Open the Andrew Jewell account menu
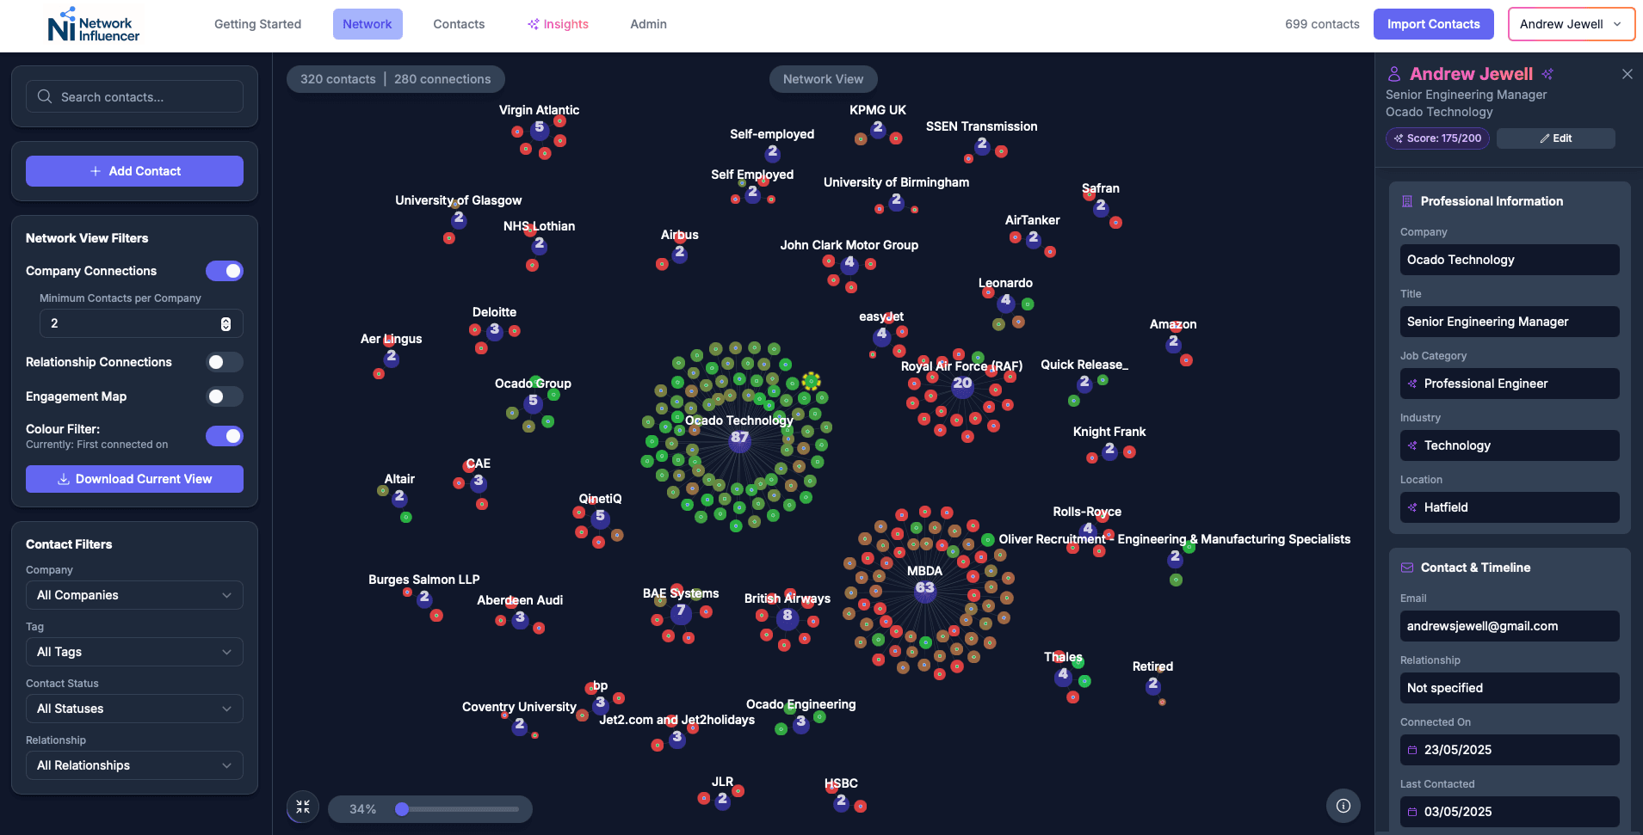Screen dimensions: 1643x835 click(x=1570, y=24)
